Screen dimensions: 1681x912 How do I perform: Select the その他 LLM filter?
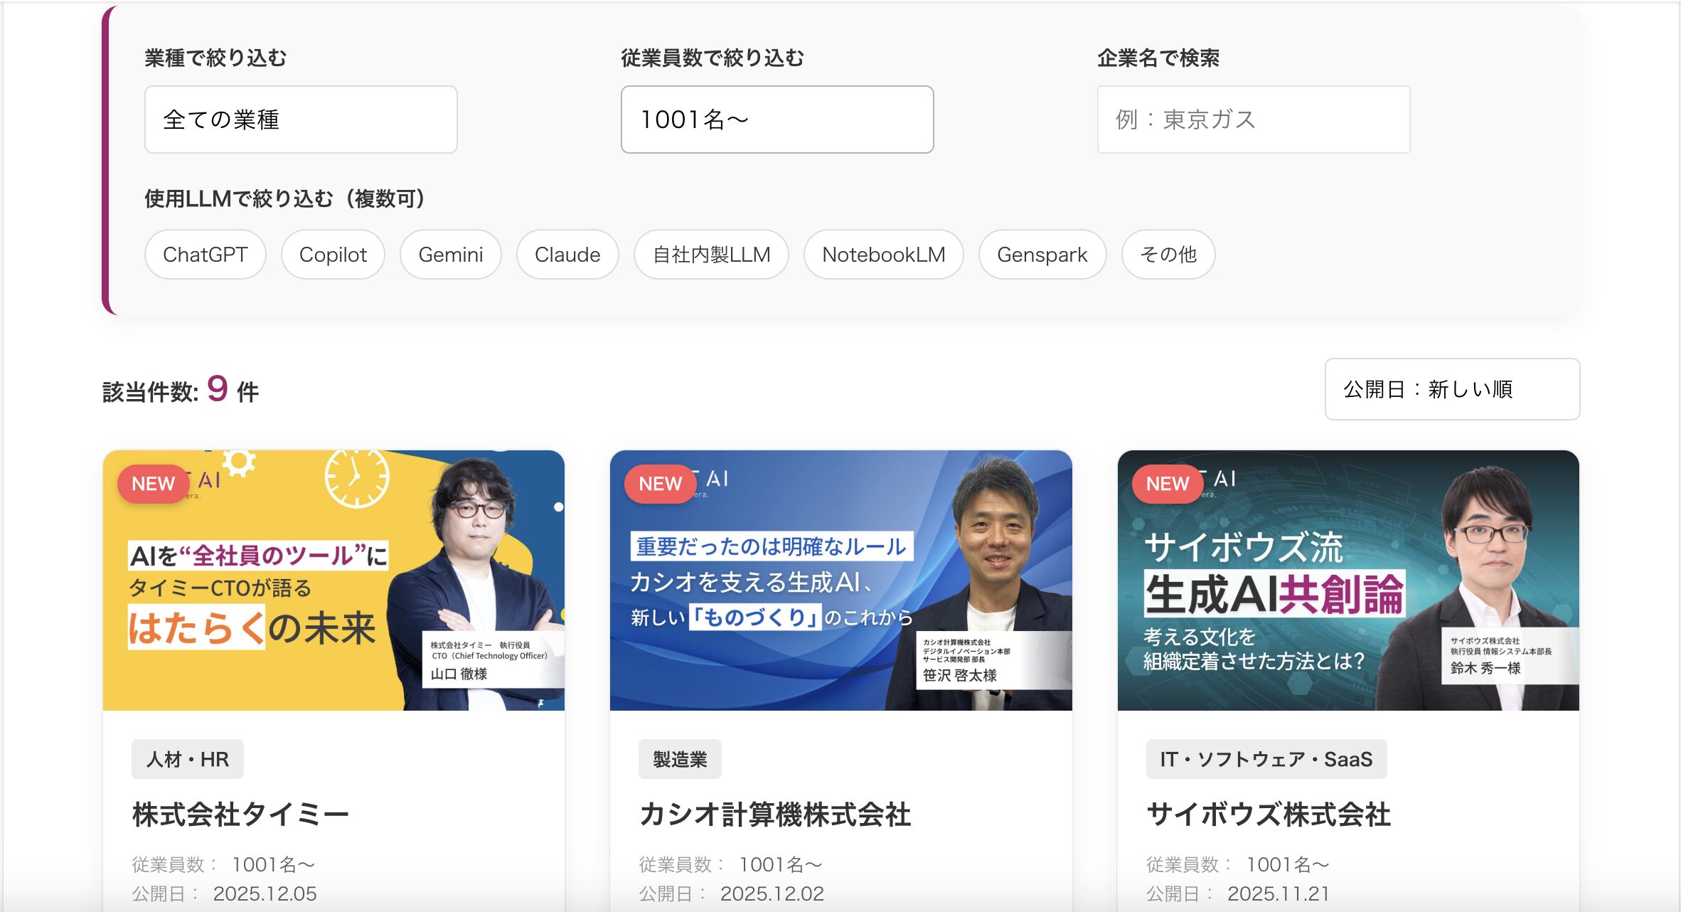click(1167, 255)
